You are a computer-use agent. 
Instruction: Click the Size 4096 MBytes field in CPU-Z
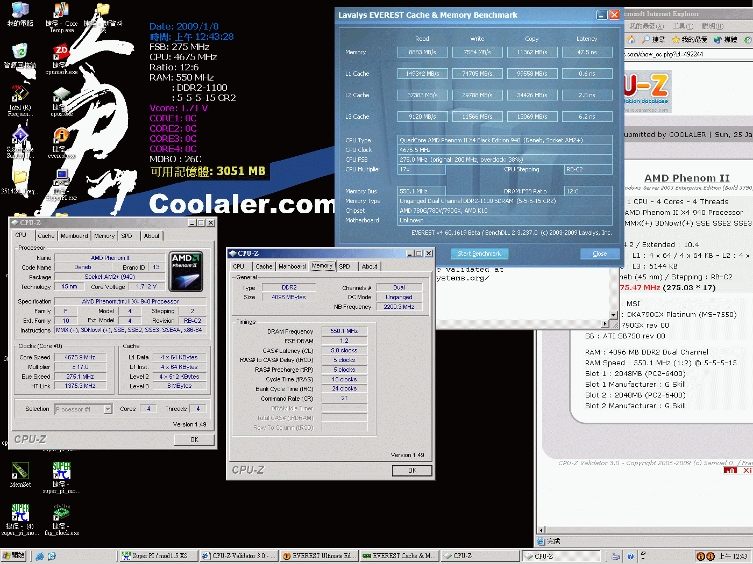[x=289, y=298]
